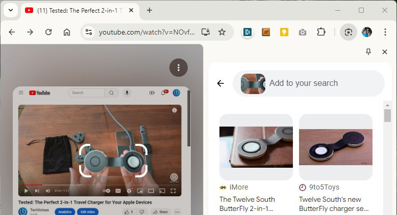View site information icon in address bar
This screenshot has height=215, width=397.
89,32
